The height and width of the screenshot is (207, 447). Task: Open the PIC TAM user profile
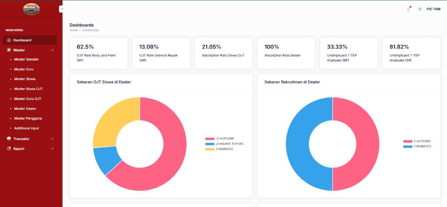tap(433, 9)
